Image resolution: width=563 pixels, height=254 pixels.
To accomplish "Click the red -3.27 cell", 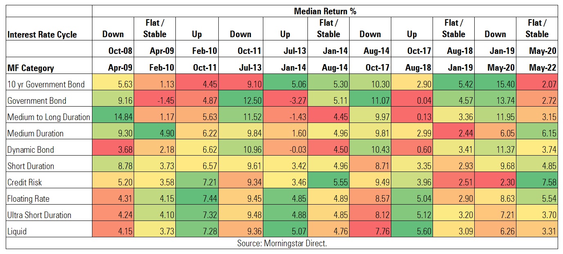I will [285, 101].
